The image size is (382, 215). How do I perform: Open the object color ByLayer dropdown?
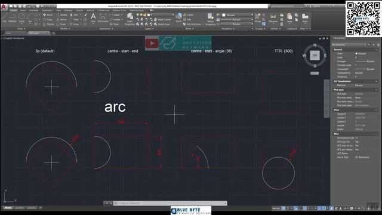[238, 15]
